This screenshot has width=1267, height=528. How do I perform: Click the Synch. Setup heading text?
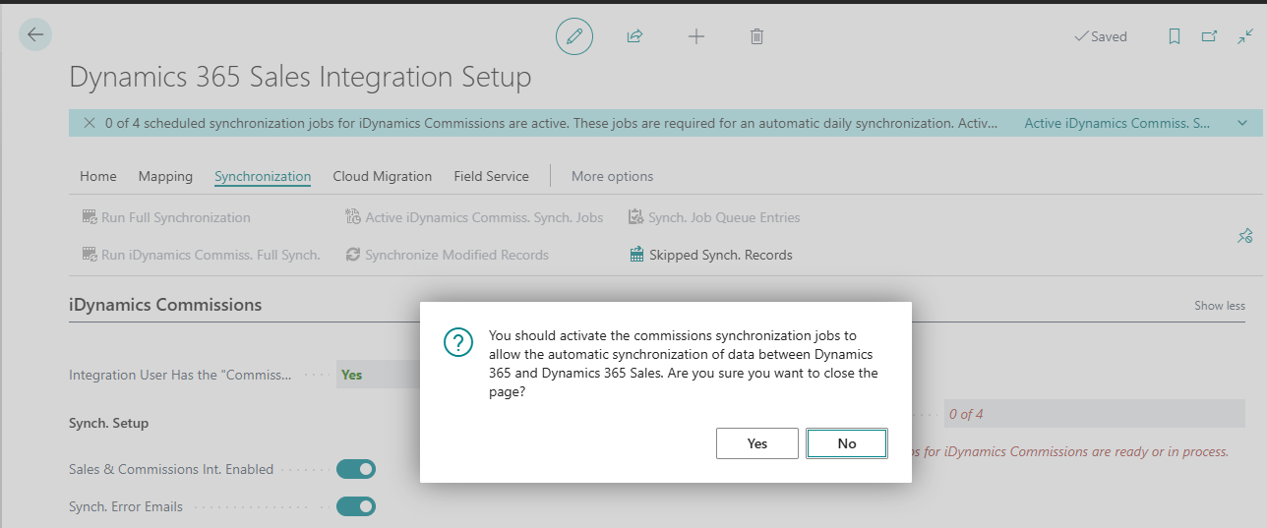pos(108,423)
